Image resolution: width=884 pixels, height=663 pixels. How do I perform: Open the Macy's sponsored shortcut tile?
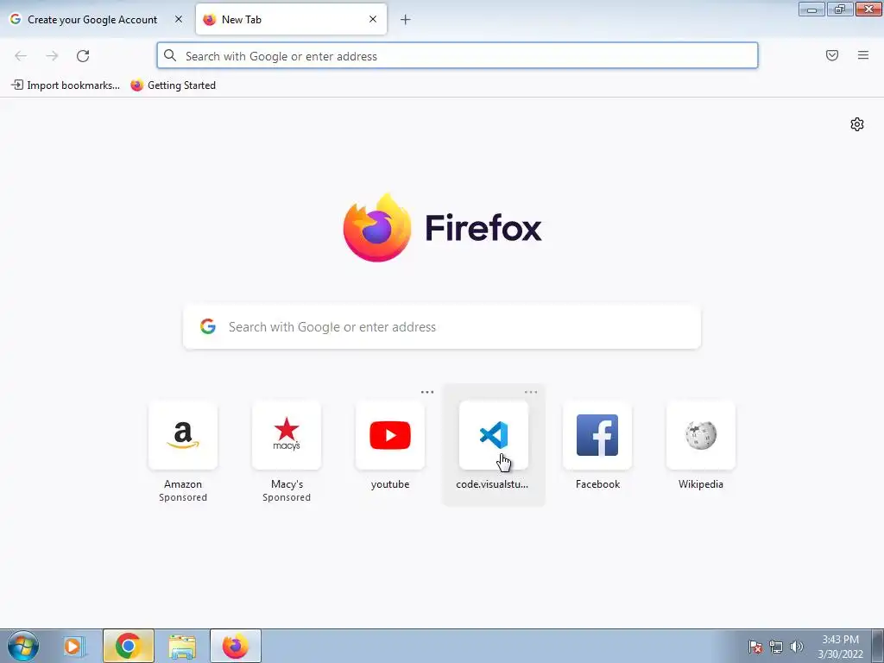[x=287, y=435]
